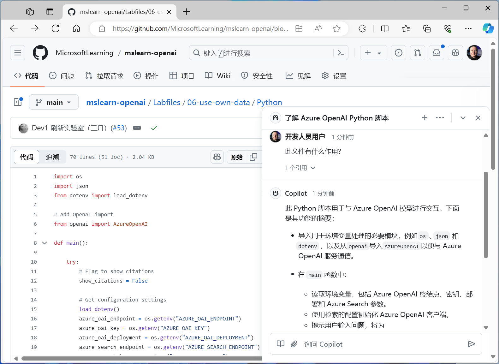This screenshot has width=499, height=364.
Task: Switch to 问题 tab
Action: 62,76
